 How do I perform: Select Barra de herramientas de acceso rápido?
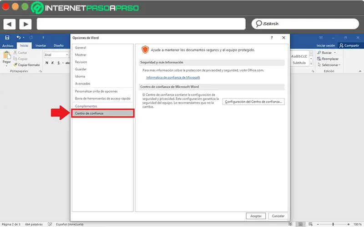(103, 99)
